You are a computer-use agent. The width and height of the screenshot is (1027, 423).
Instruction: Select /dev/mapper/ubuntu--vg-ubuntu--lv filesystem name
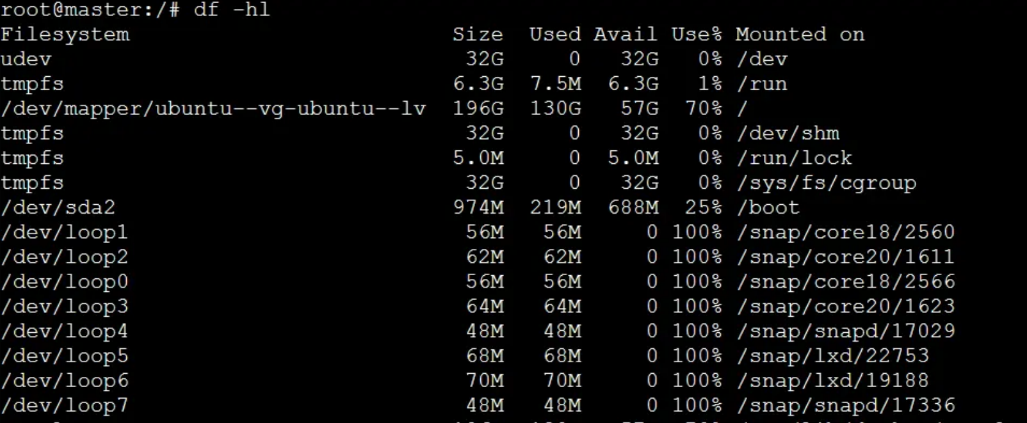[213, 109]
